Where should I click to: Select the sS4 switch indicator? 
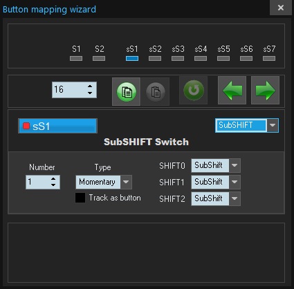pos(201,59)
